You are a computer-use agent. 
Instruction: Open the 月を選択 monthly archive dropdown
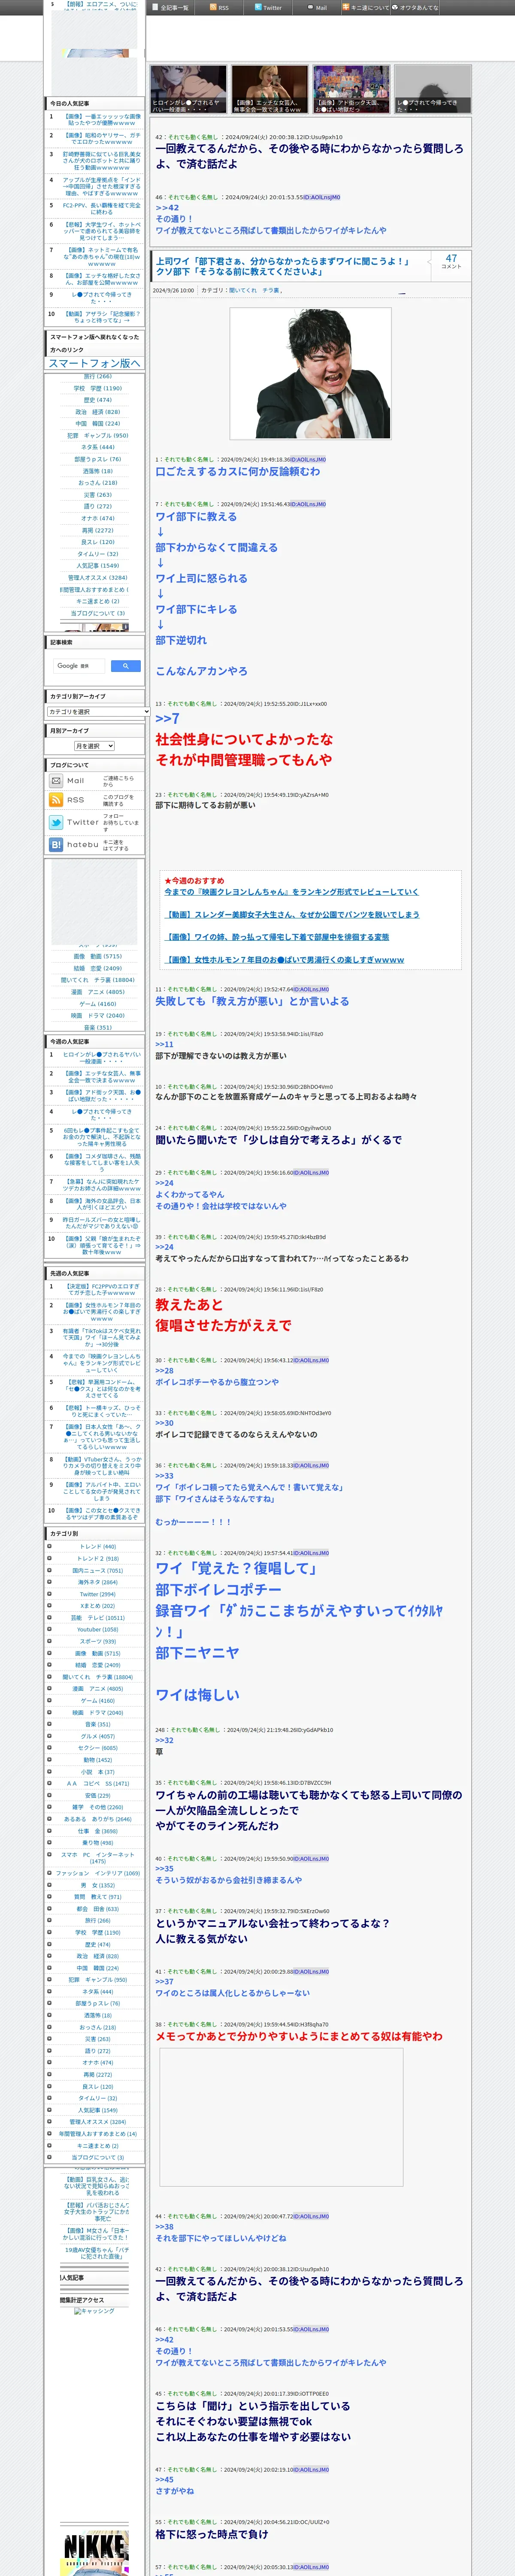(x=95, y=746)
